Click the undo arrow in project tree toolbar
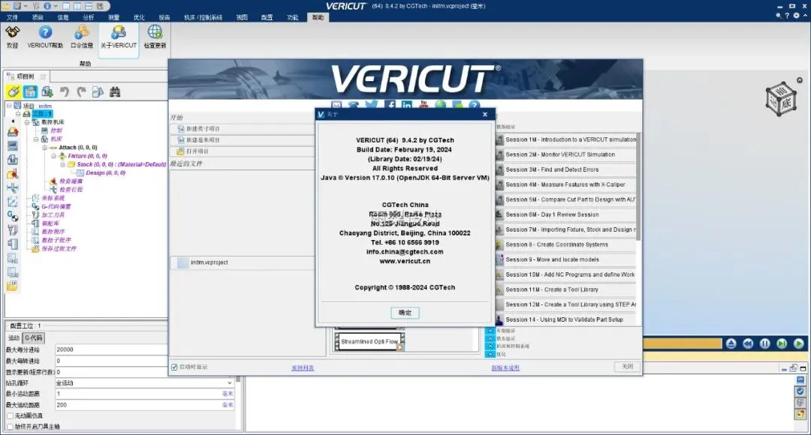 pos(64,92)
